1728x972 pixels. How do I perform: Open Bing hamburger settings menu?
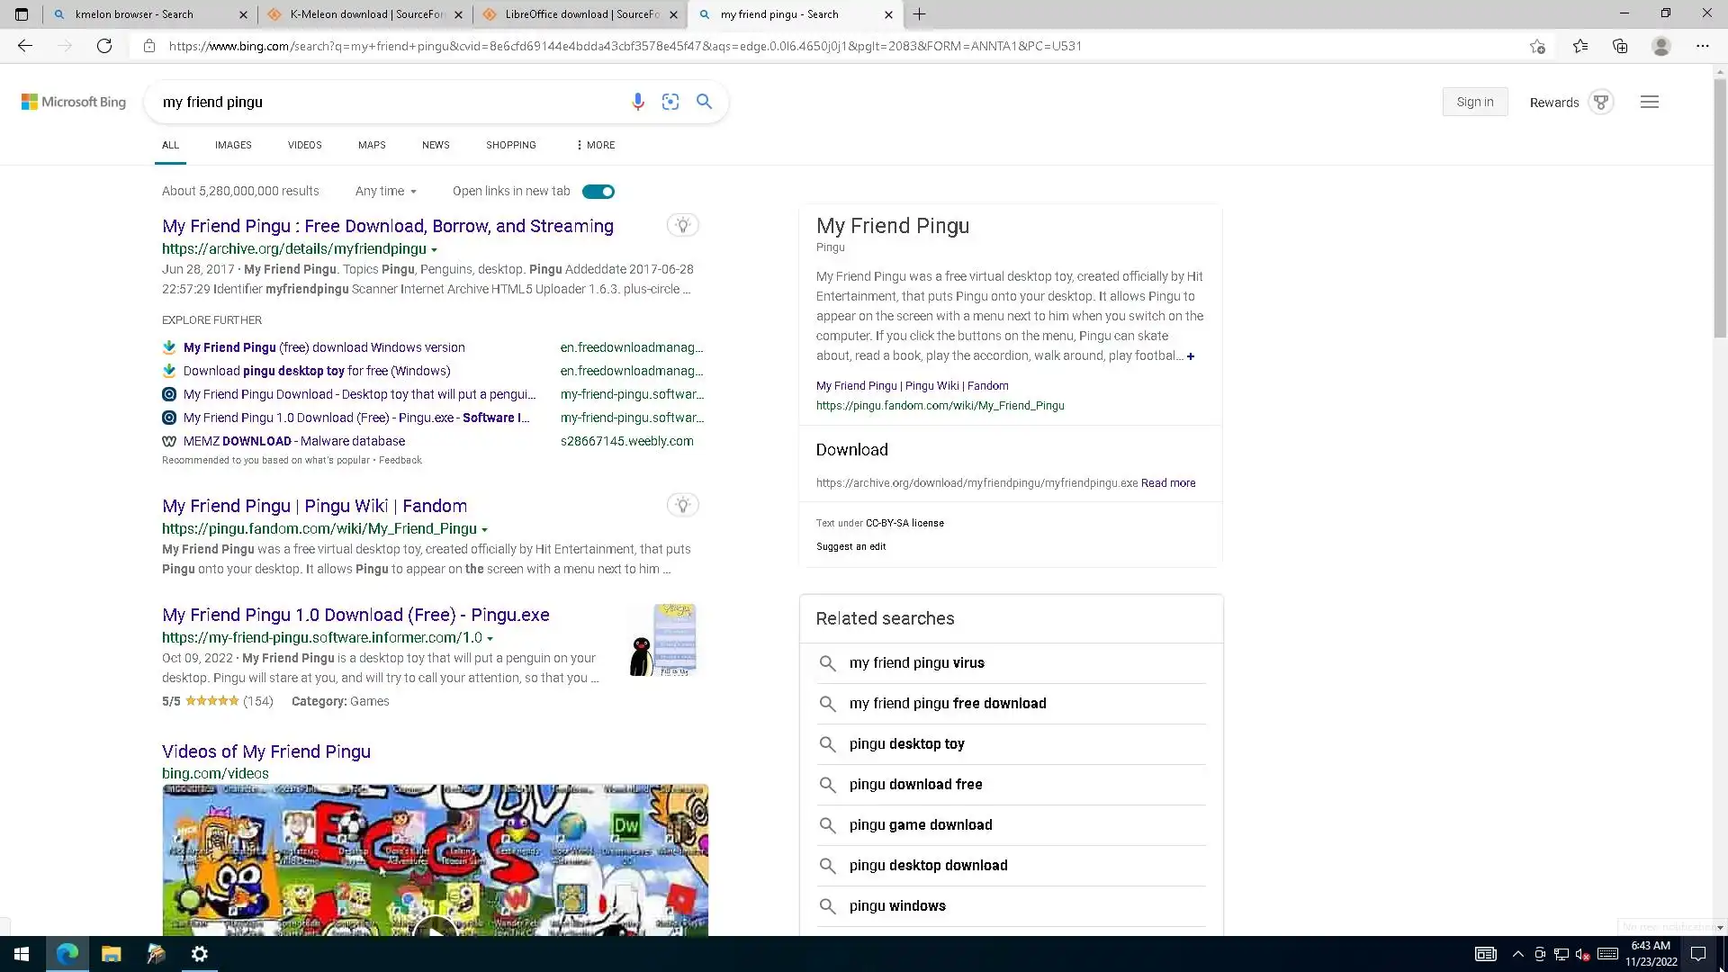coord(1649,102)
